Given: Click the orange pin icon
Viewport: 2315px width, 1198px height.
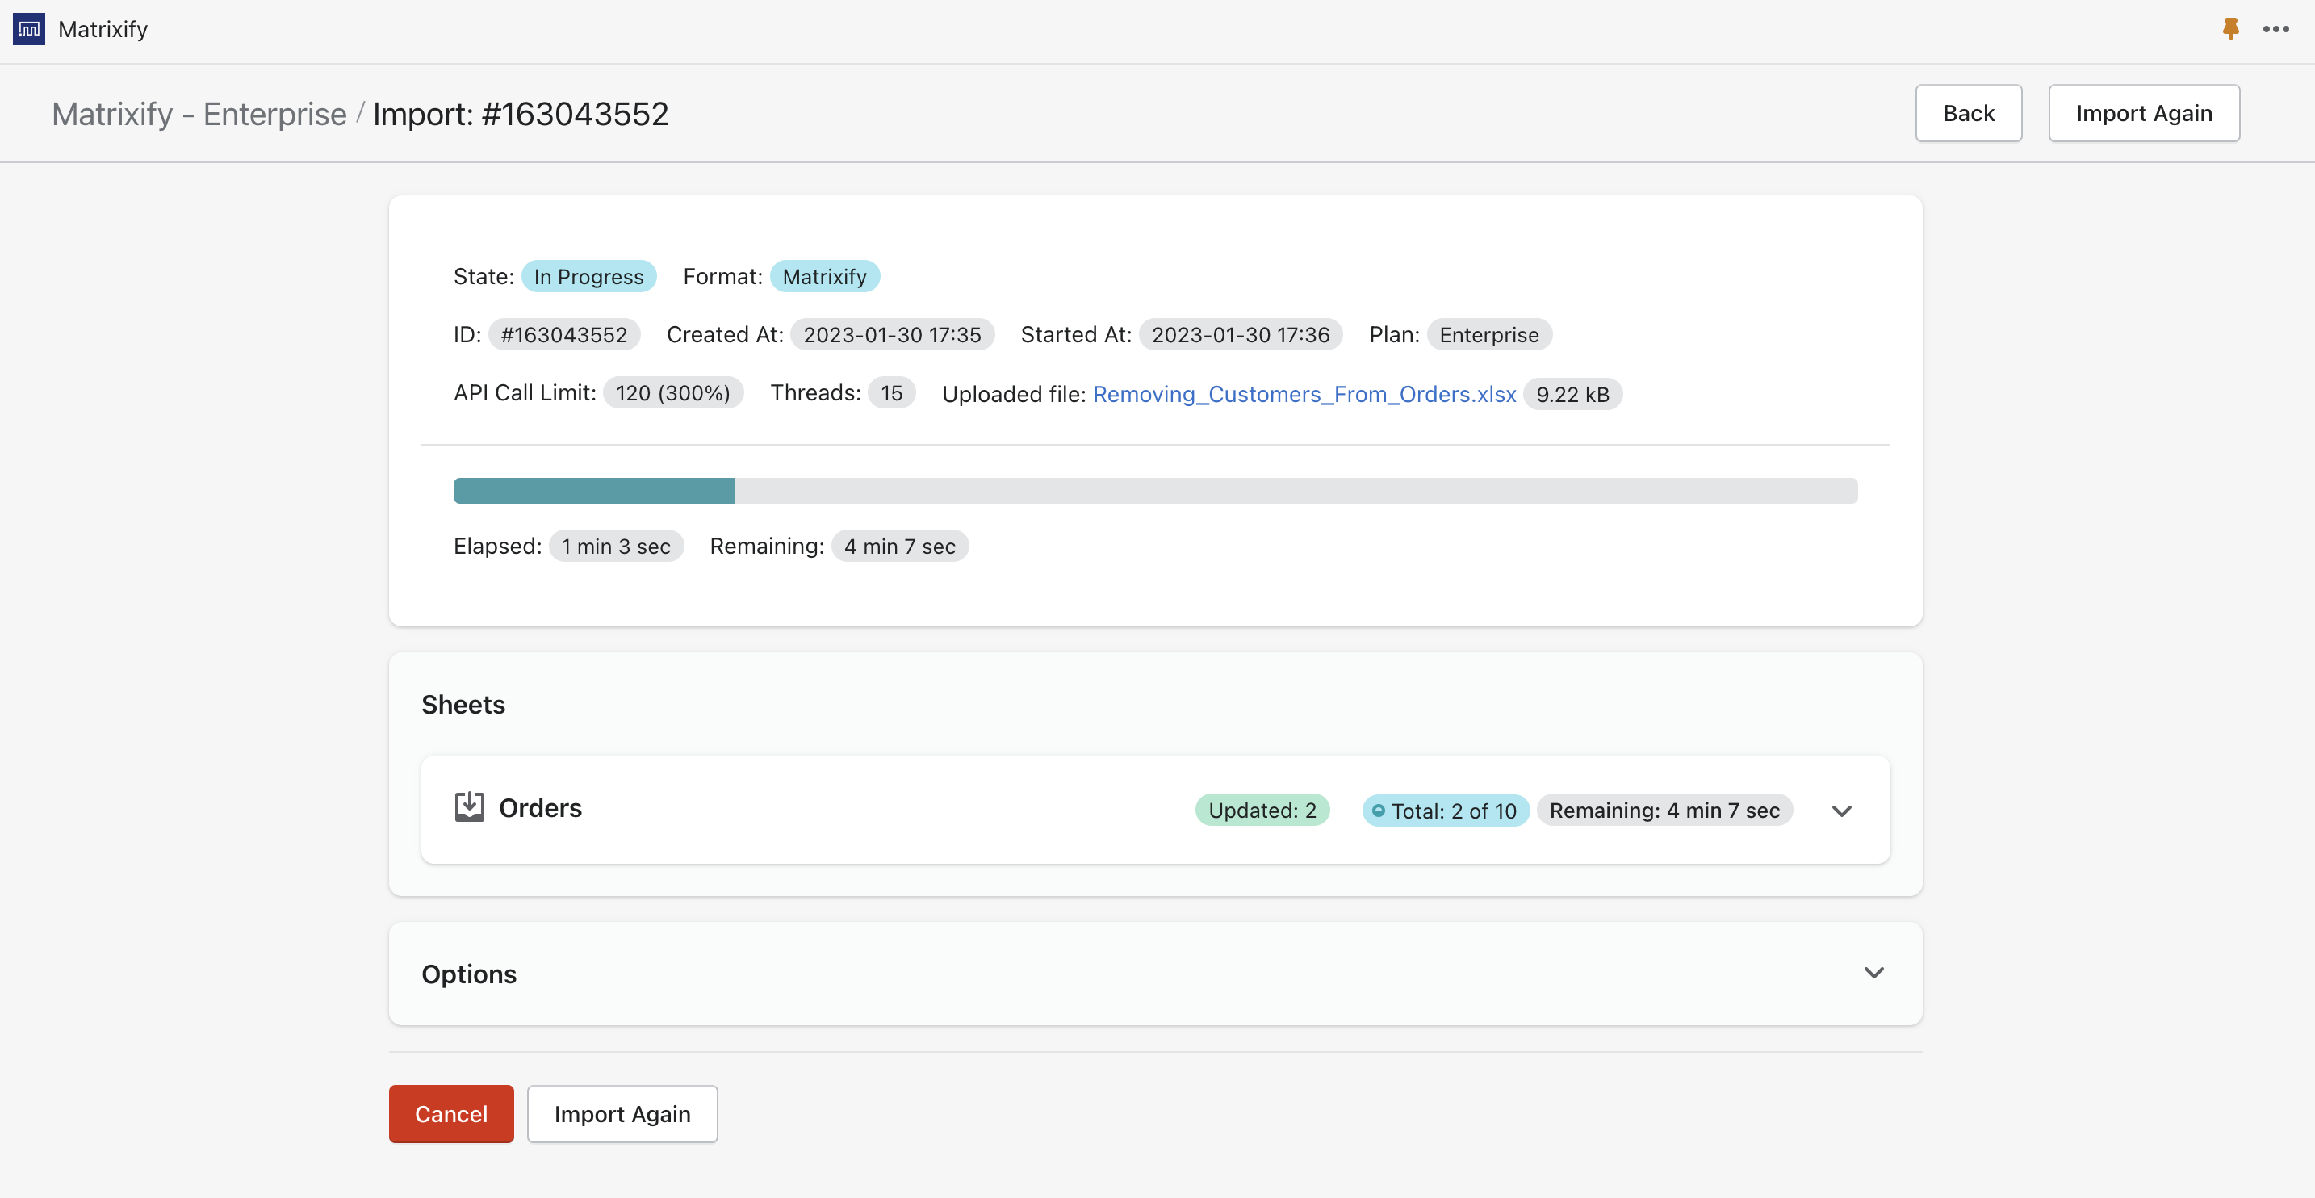Looking at the screenshot, I should [2229, 29].
